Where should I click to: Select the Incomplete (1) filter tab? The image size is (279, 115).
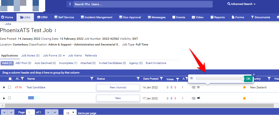[x=68, y=63]
